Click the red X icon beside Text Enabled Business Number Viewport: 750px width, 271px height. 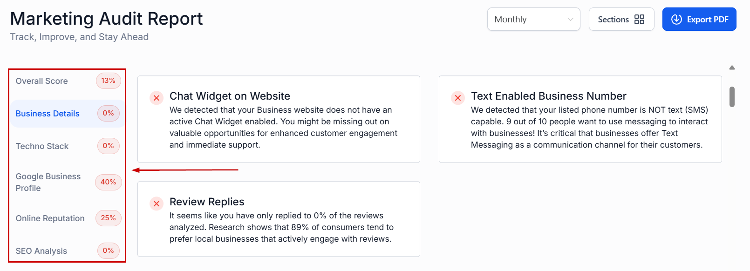click(458, 98)
